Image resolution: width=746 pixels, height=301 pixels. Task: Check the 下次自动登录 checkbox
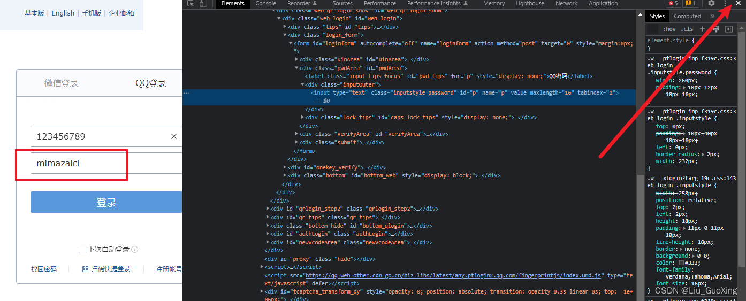point(82,250)
